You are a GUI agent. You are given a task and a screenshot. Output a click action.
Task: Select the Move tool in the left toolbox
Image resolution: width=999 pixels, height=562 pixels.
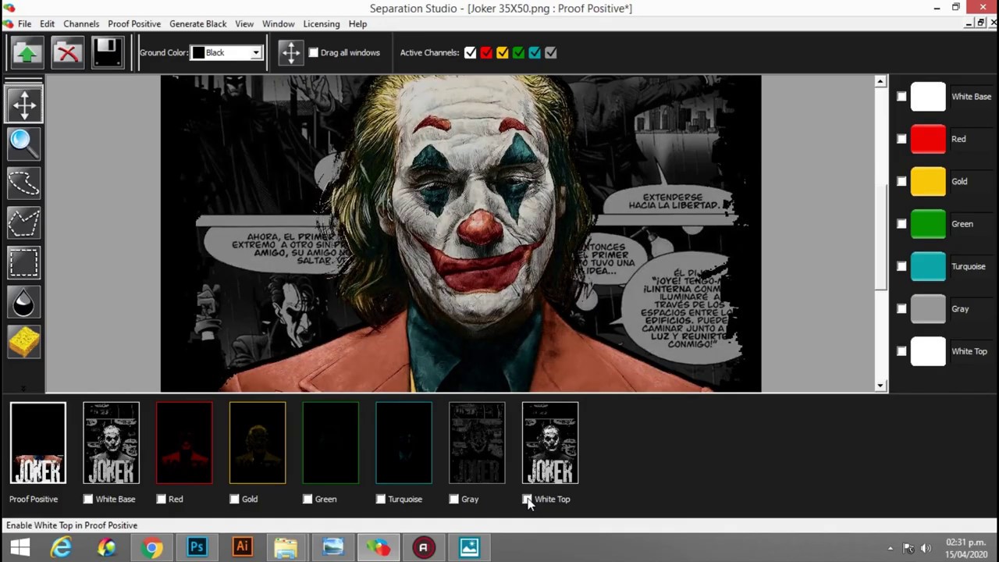(23, 105)
